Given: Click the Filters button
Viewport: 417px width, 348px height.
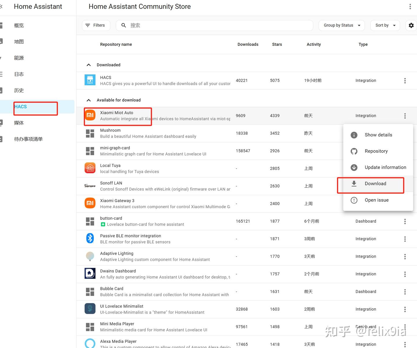Looking at the screenshot, I should coord(96,25).
